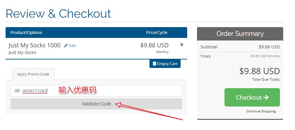295x130 pixels.
Task: Click the arrow icon on the Checkout button
Action: point(266,97)
